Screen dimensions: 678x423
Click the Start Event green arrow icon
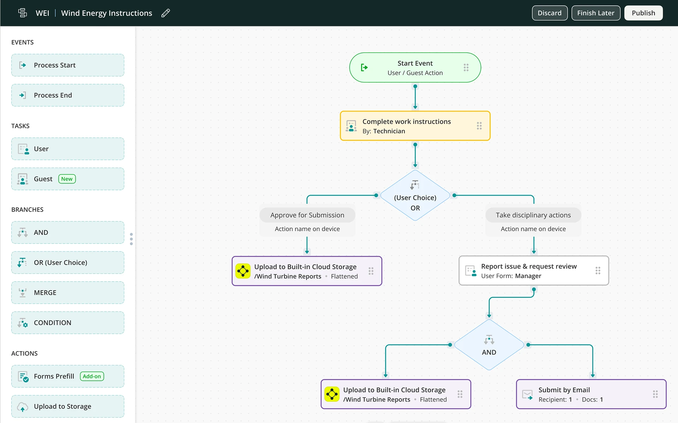point(364,67)
